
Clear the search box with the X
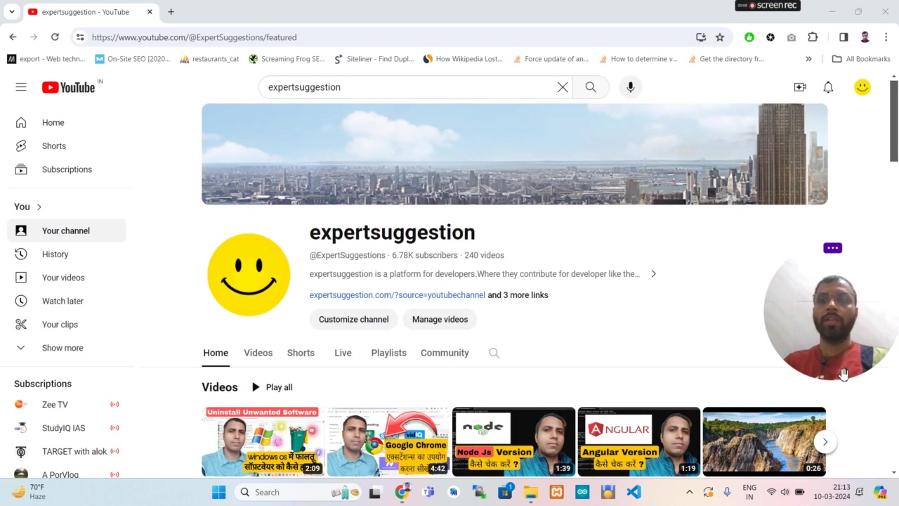pos(563,87)
